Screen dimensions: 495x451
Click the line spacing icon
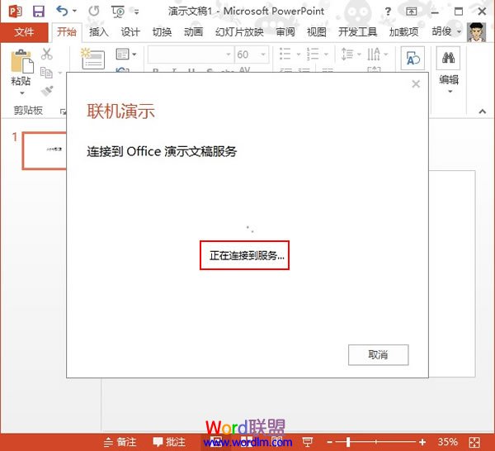pyautogui.click(x=347, y=54)
